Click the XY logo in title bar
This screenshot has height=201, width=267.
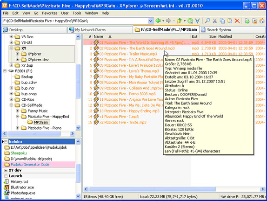[x=5, y=6]
